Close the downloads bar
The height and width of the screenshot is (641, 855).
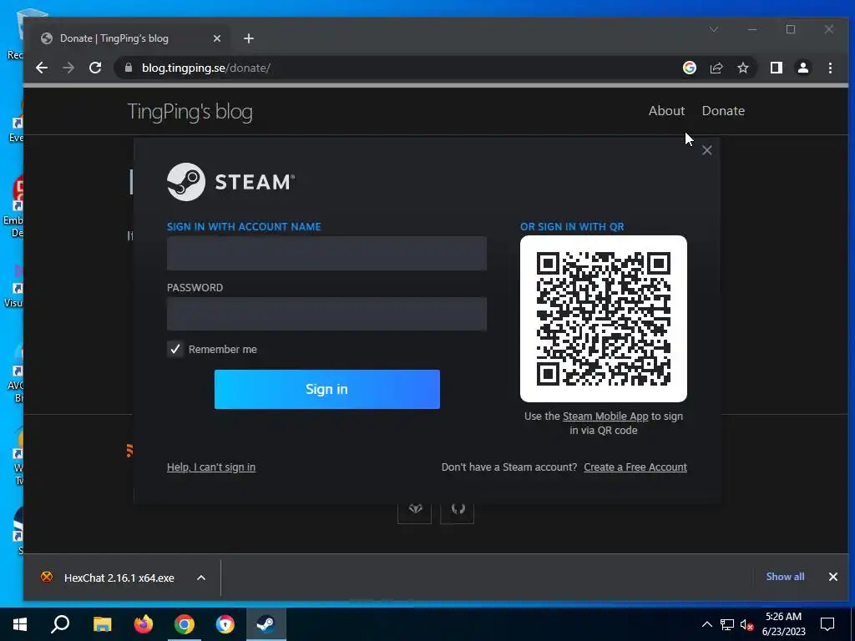[x=832, y=577]
